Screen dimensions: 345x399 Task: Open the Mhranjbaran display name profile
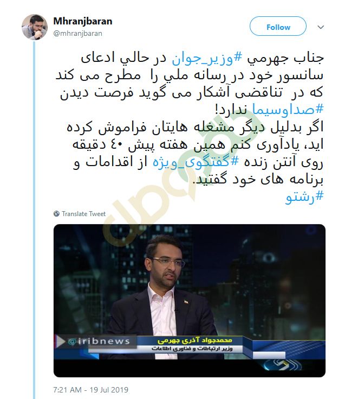click(83, 21)
